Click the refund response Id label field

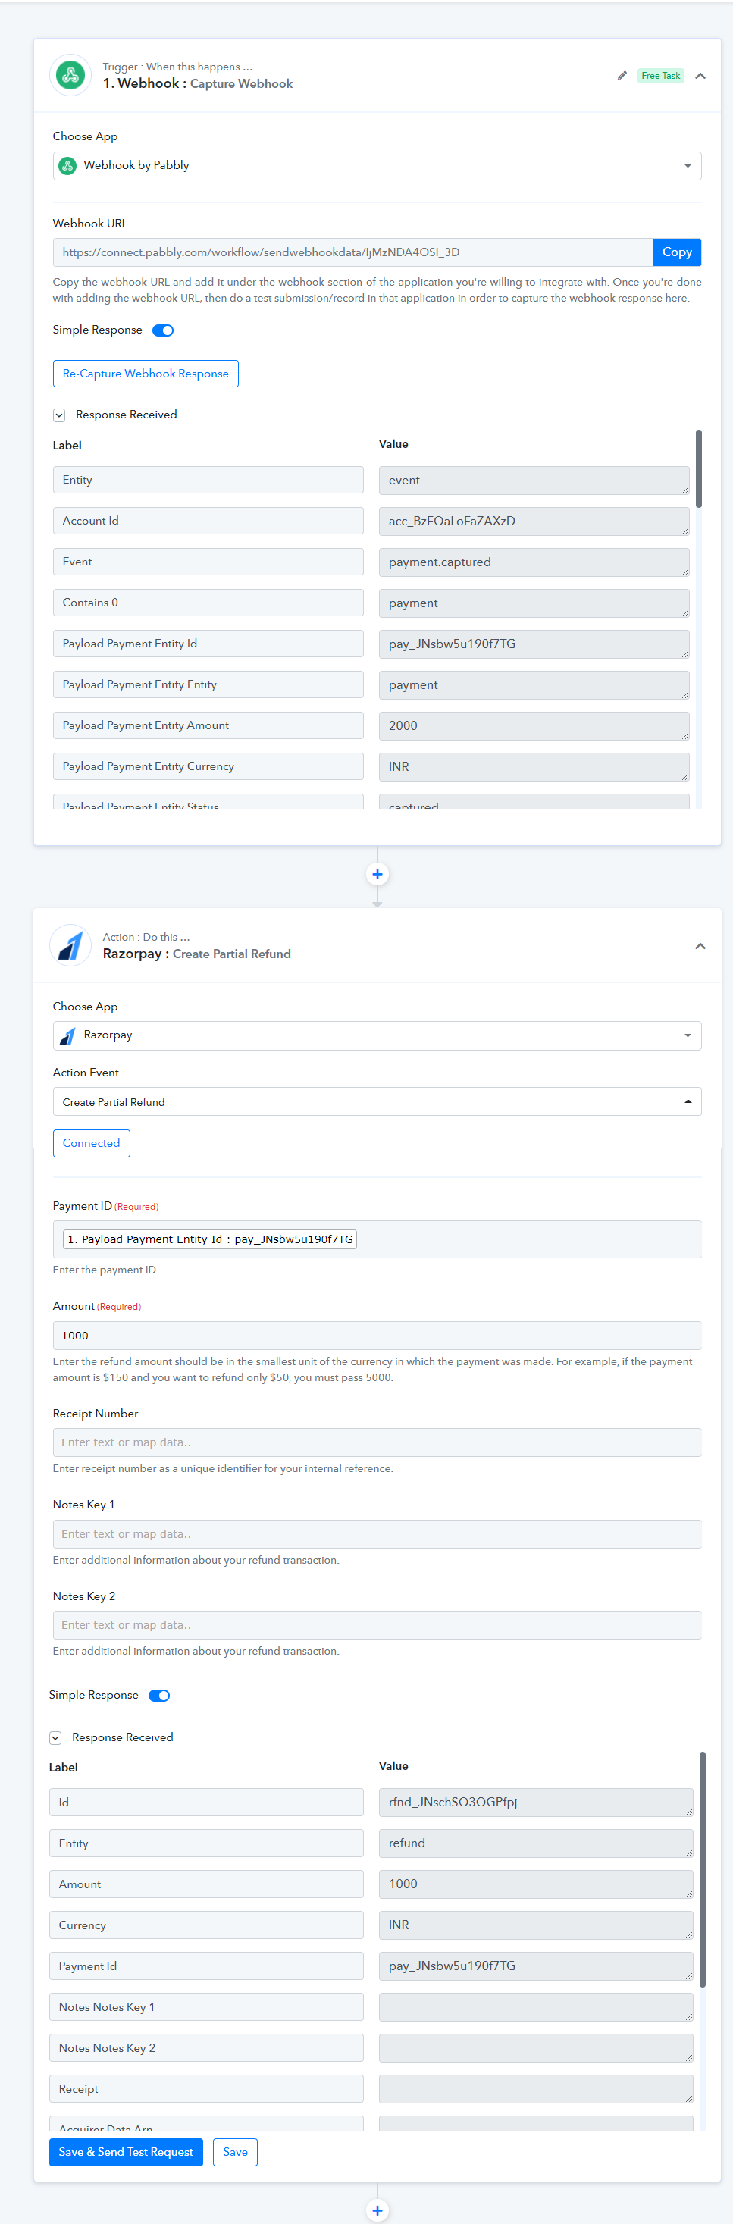click(x=206, y=1802)
